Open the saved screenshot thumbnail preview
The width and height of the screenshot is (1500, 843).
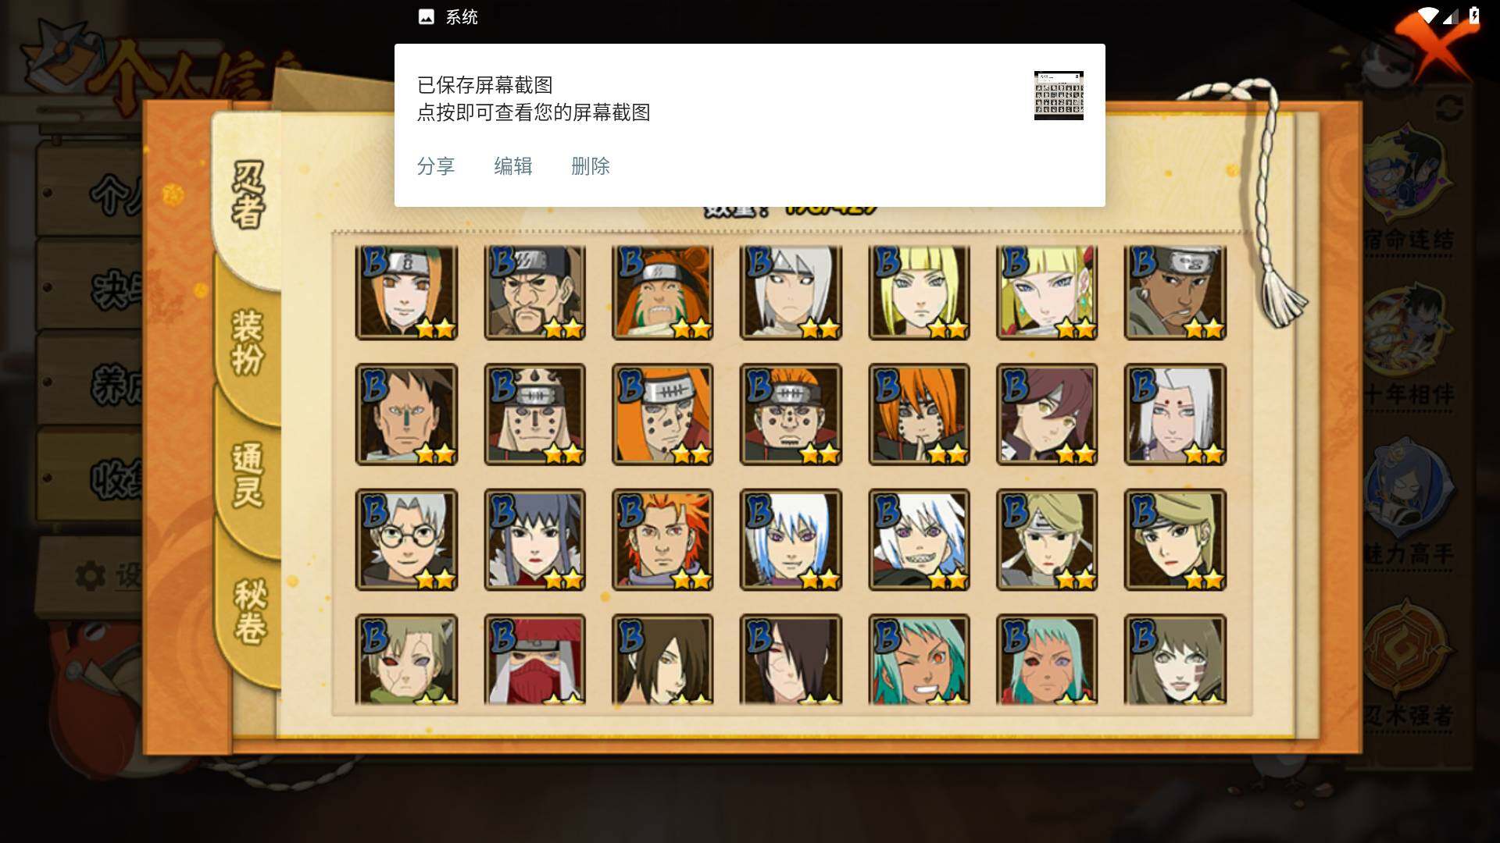click(x=1059, y=95)
